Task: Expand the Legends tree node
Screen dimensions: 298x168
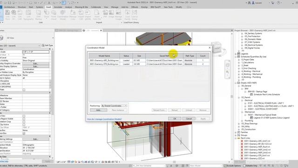Action: pyautogui.click(x=236, y=54)
